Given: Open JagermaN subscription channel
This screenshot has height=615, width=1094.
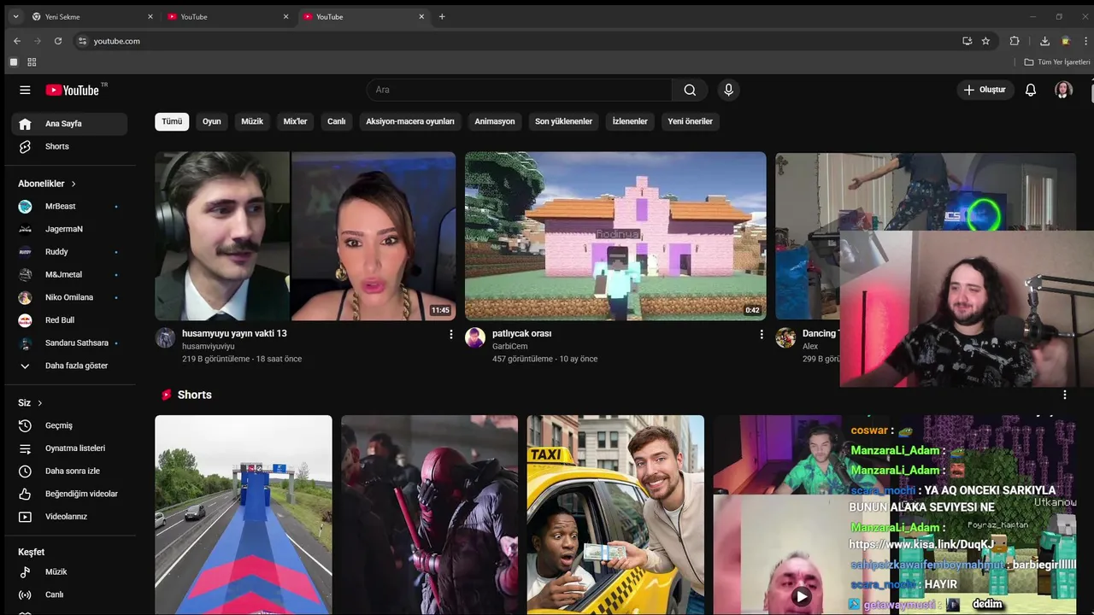Looking at the screenshot, I should pyautogui.click(x=69, y=229).
